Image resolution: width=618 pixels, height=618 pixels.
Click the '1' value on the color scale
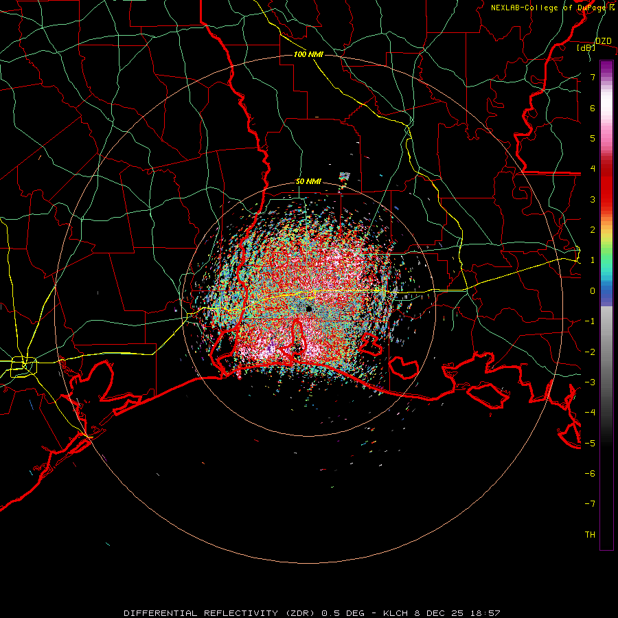593,260
